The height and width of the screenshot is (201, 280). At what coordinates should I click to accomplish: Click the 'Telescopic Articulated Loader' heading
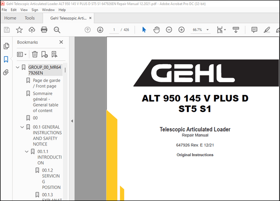pos(195,129)
